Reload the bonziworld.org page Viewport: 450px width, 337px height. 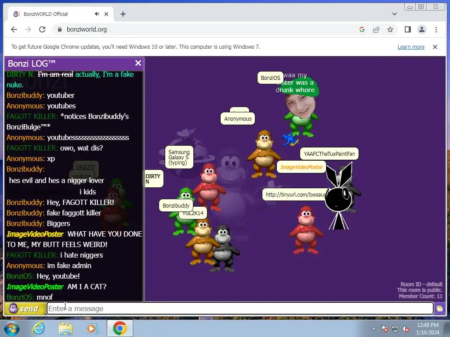pyautogui.click(x=42, y=29)
